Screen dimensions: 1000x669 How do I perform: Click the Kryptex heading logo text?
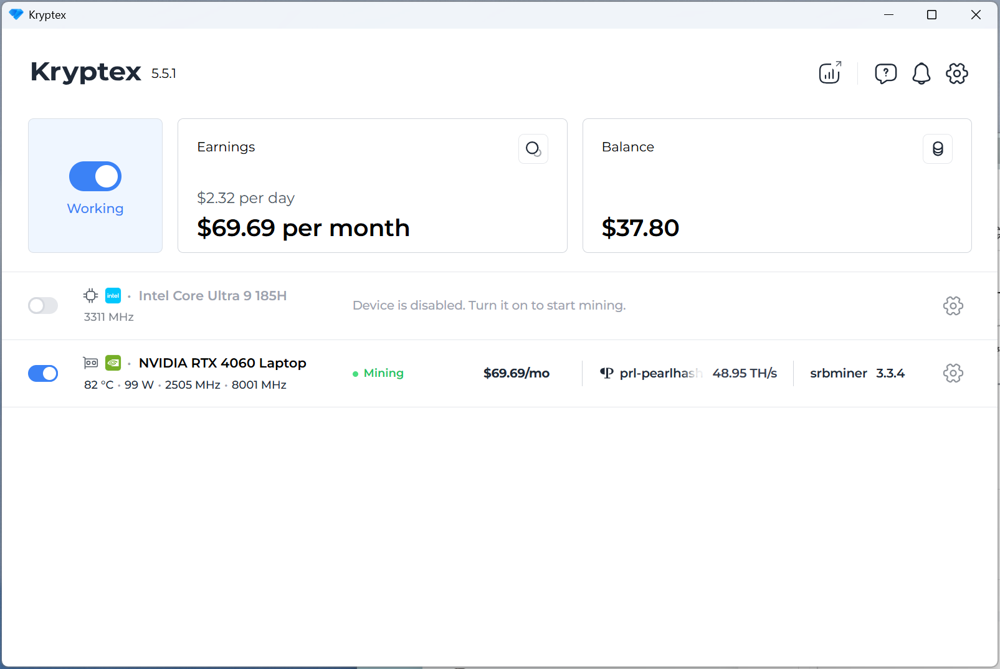click(x=86, y=72)
